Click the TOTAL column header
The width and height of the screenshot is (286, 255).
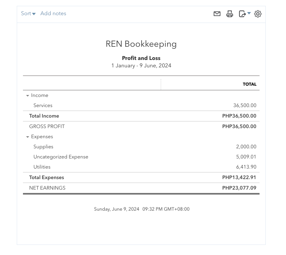[x=249, y=84]
